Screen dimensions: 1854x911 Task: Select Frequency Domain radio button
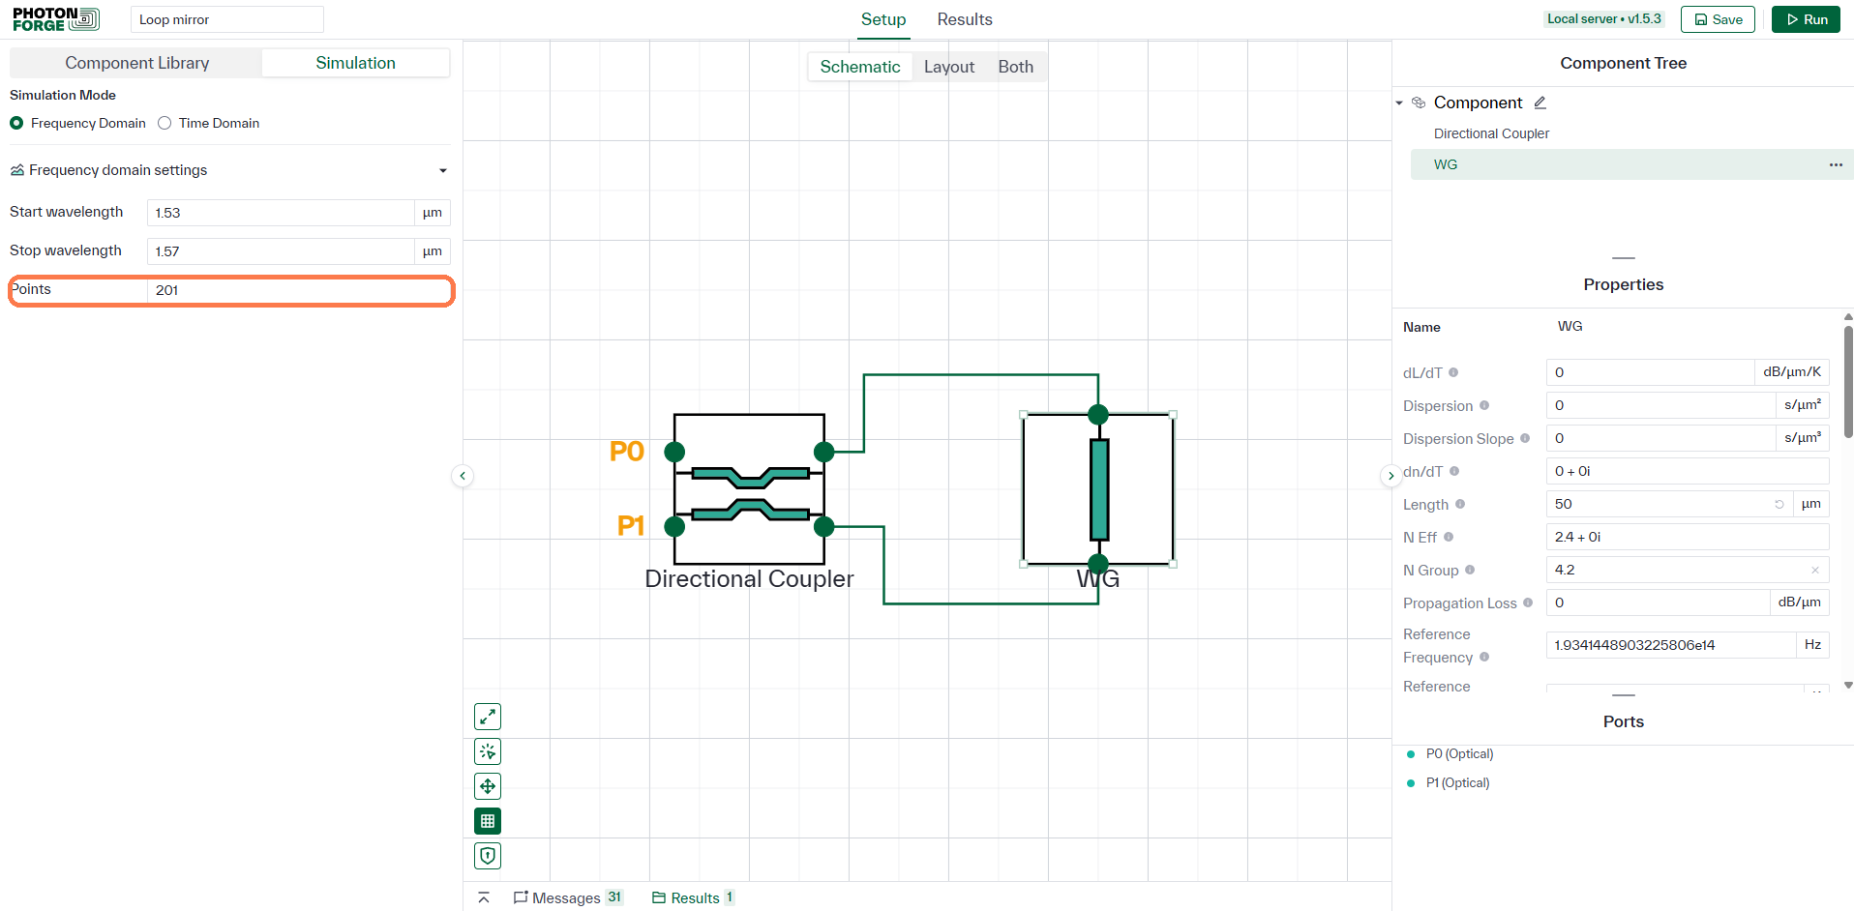[16, 123]
